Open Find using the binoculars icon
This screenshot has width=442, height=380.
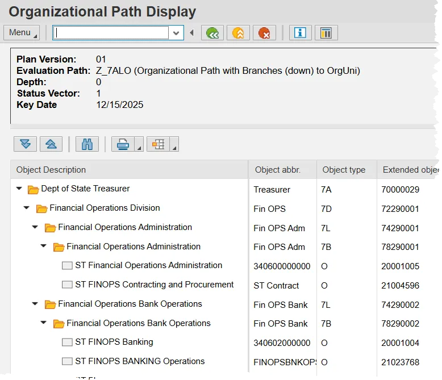click(87, 144)
